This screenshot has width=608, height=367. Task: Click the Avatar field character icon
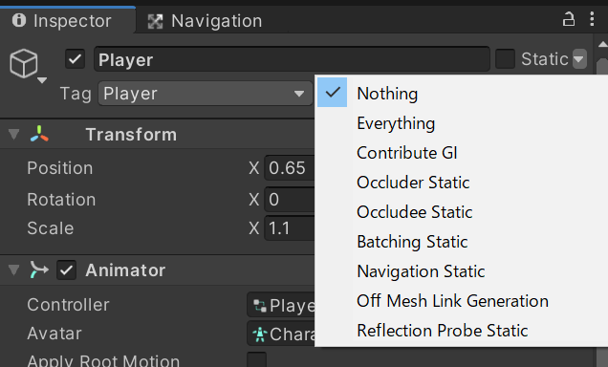click(x=260, y=335)
